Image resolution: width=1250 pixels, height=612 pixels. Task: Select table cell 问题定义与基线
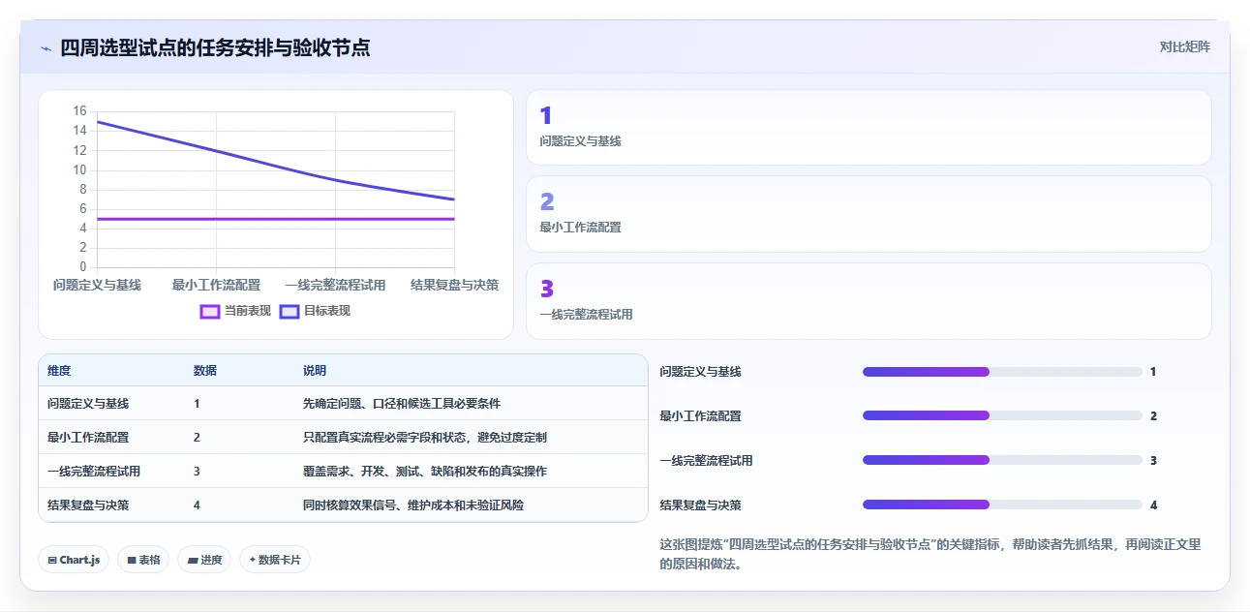(x=88, y=404)
